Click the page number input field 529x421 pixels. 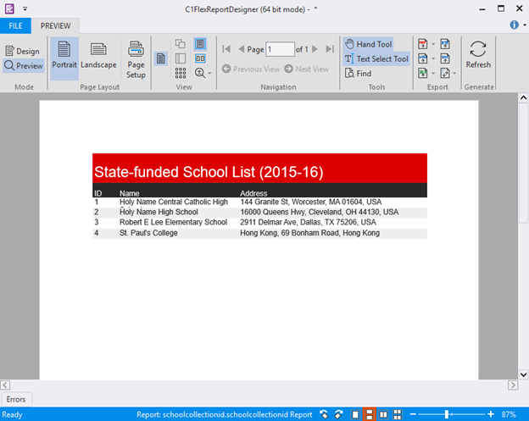[280, 49]
